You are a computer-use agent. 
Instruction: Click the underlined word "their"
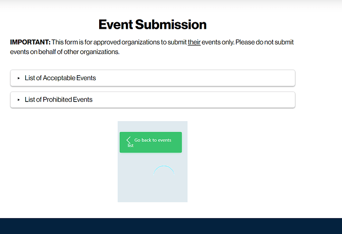point(194,42)
